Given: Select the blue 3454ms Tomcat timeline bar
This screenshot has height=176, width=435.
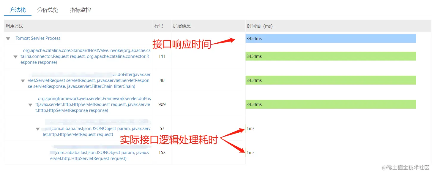Looking at the screenshot, I should (331, 38).
